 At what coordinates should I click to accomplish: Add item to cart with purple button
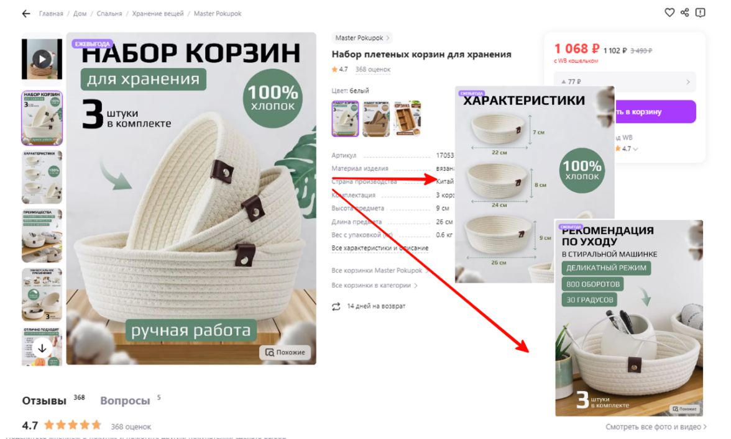pos(655,112)
